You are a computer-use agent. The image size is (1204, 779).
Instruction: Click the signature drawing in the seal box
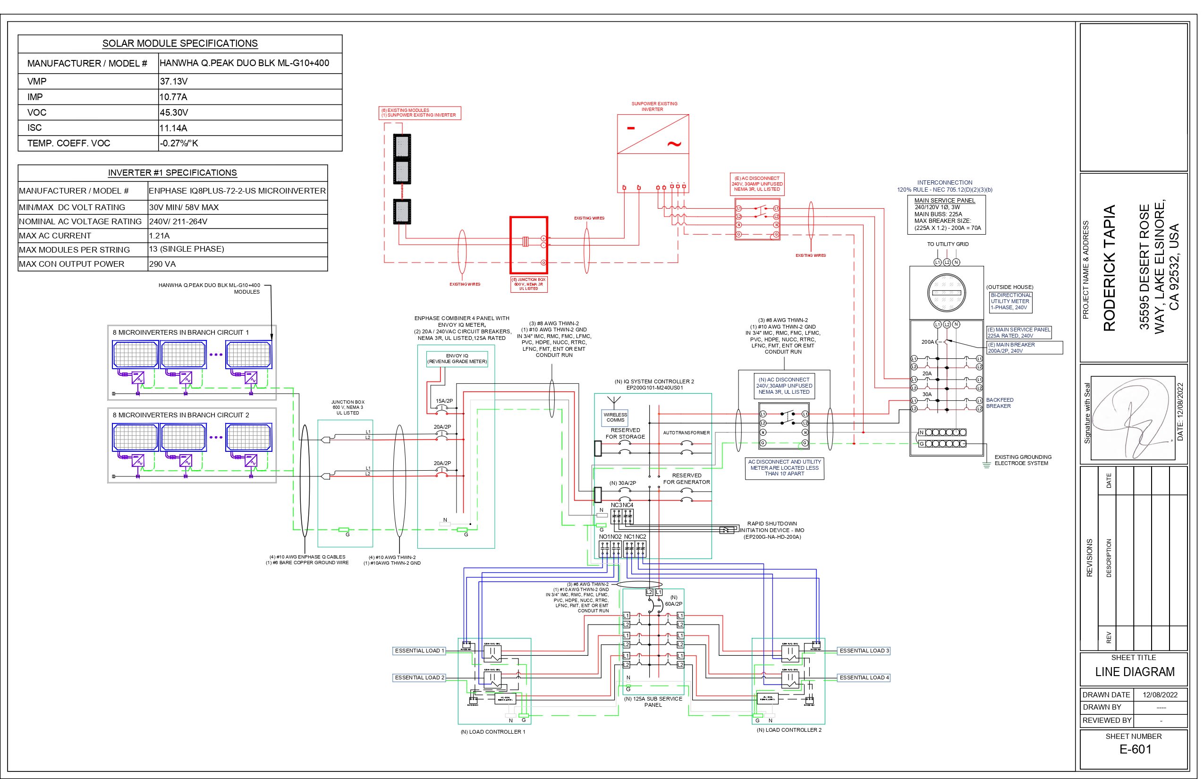(x=1133, y=419)
